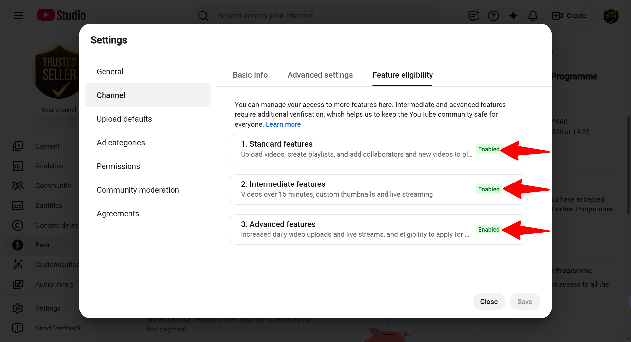
Task: Click the Subtitles icon in sidebar
Action: coord(18,206)
